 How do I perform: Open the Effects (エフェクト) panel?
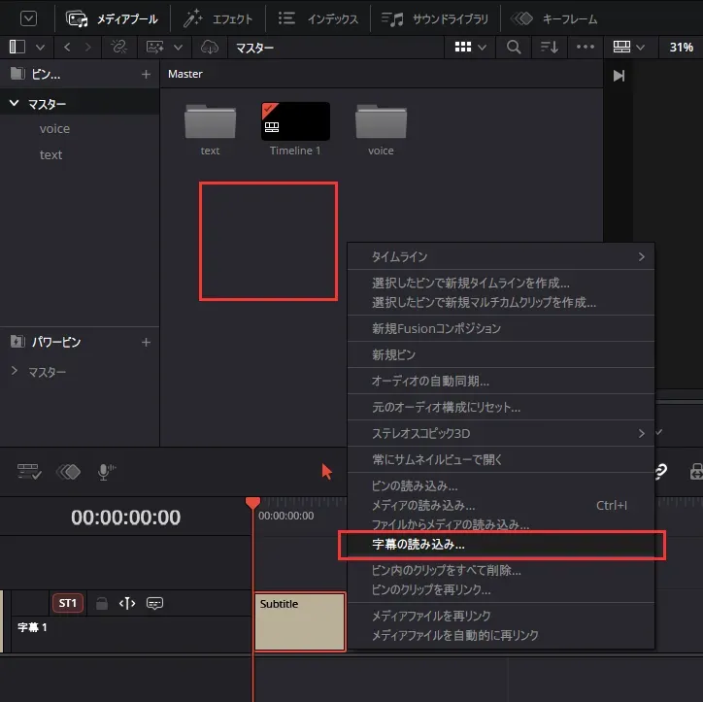click(218, 18)
